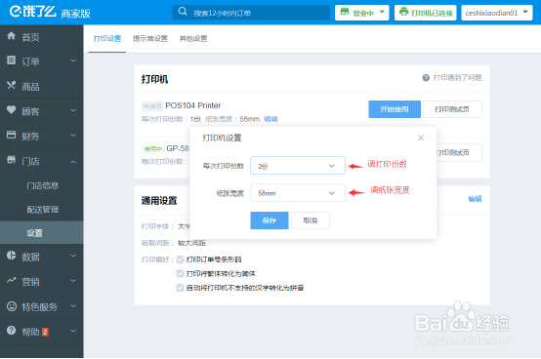Image resolution: width=541 pixels, height=359 pixels.
Task: Click 编辑 link under POS104 Printer
Action: click(270, 119)
